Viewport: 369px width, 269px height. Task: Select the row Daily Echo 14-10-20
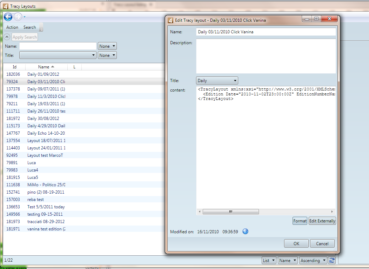coord(84,133)
